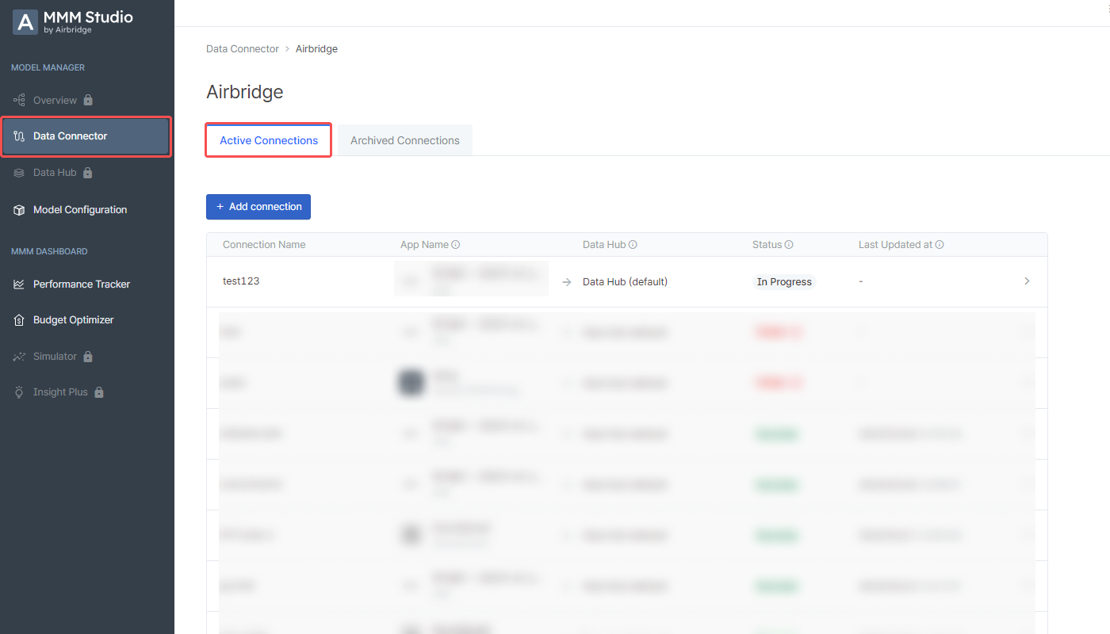Switch to the Archived Connections tab
Viewport: 1110px width, 634px height.
click(405, 140)
